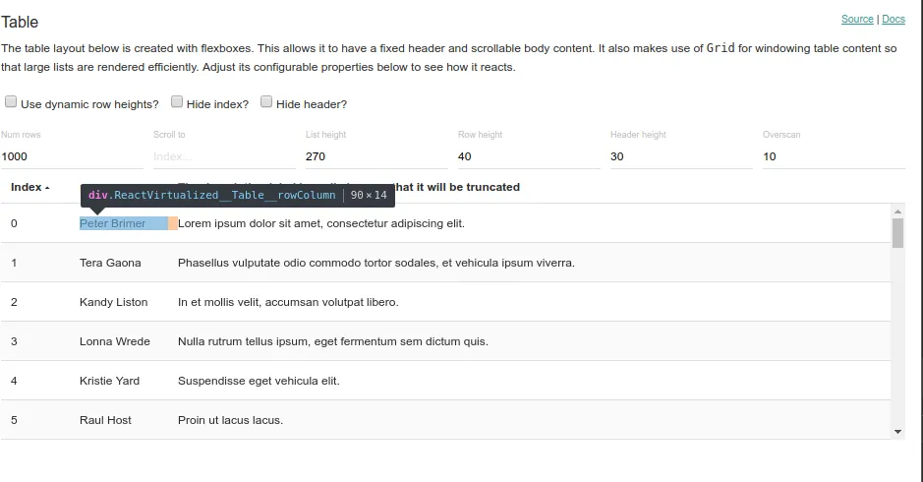Image resolution: width=923 pixels, height=482 pixels.
Task: Click the table scrollbar down arrow
Action: click(897, 431)
